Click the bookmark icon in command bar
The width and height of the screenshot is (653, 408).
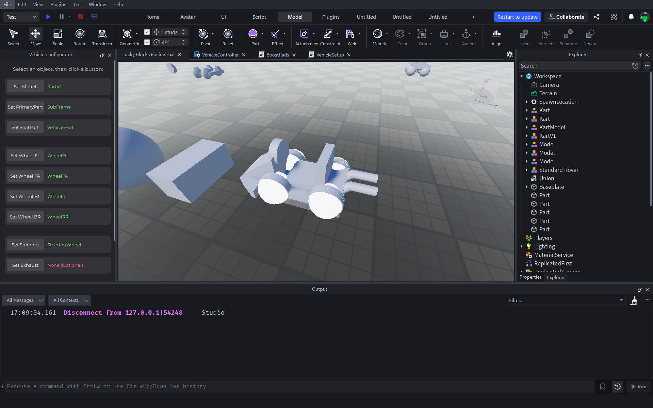pos(603,387)
